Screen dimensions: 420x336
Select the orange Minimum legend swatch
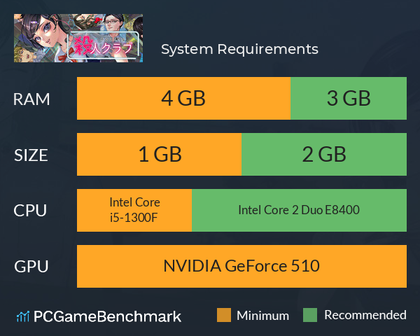point(224,315)
